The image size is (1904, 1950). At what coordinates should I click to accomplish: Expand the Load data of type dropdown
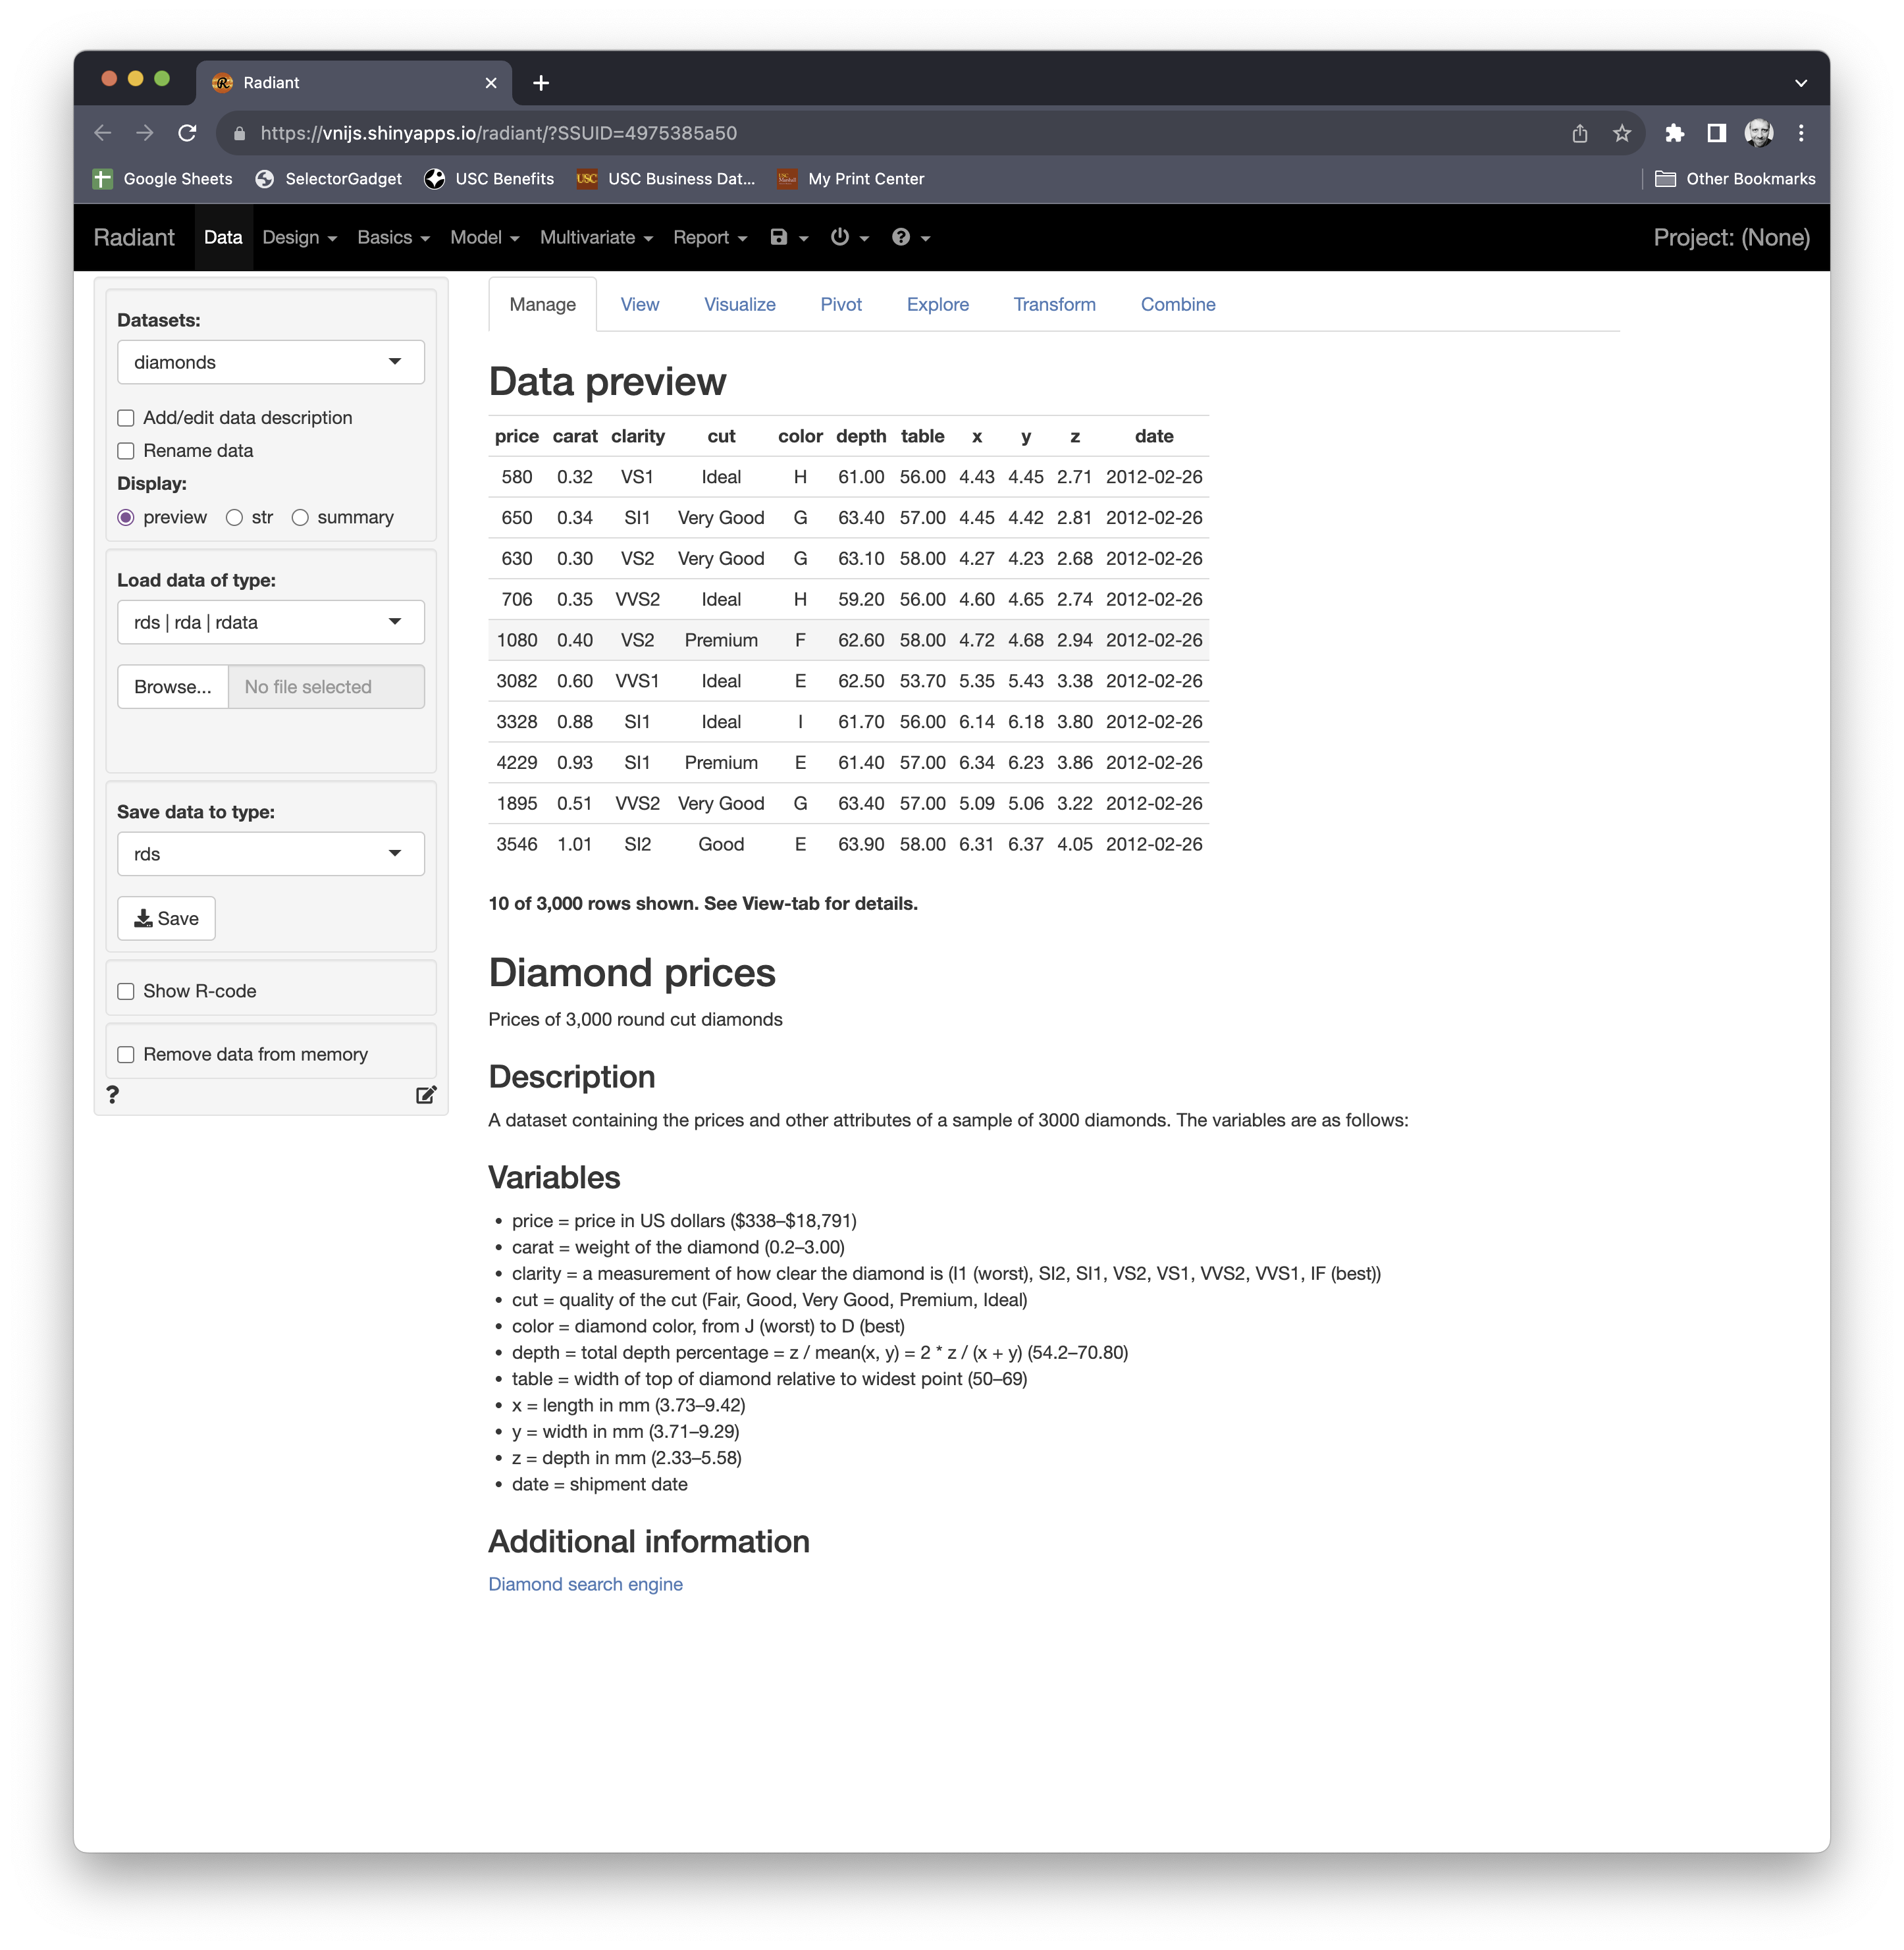[270, 622]
